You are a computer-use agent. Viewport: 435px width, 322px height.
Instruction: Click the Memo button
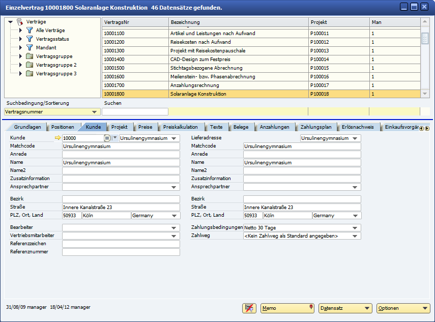click(287, 308)
